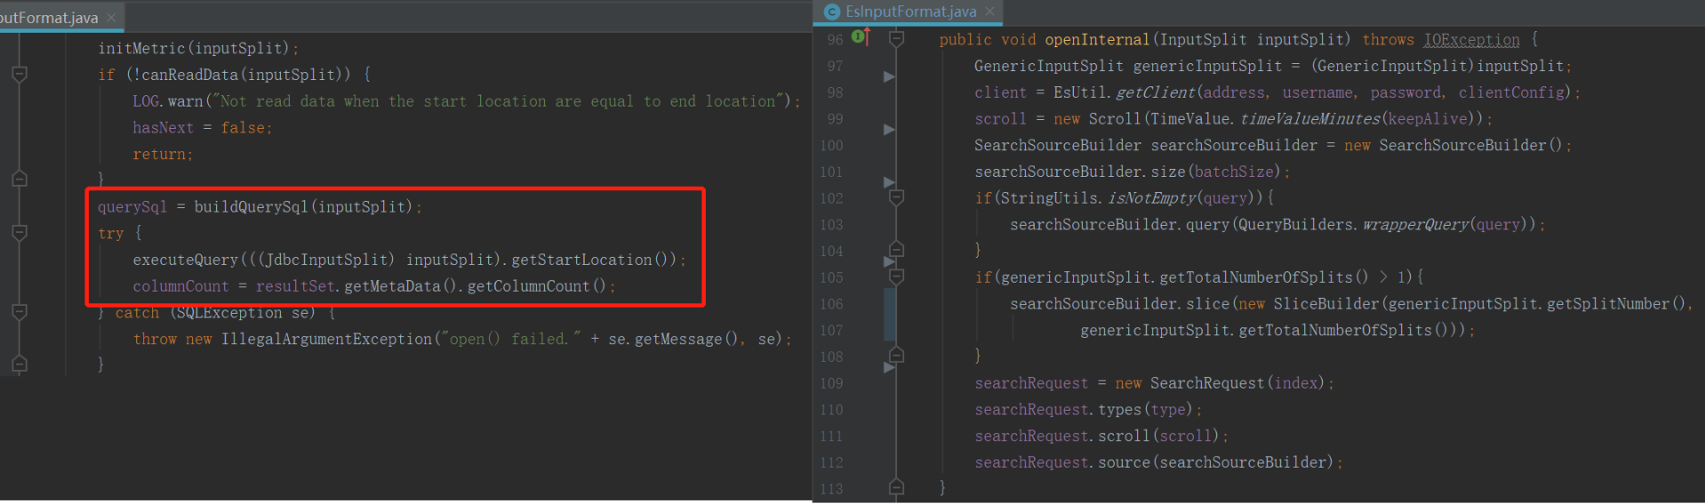Image resolution: width=1705 pixels, height=504 pixels.
Task: Click the fold end marker on line 113
Action: tap(896, 487)
